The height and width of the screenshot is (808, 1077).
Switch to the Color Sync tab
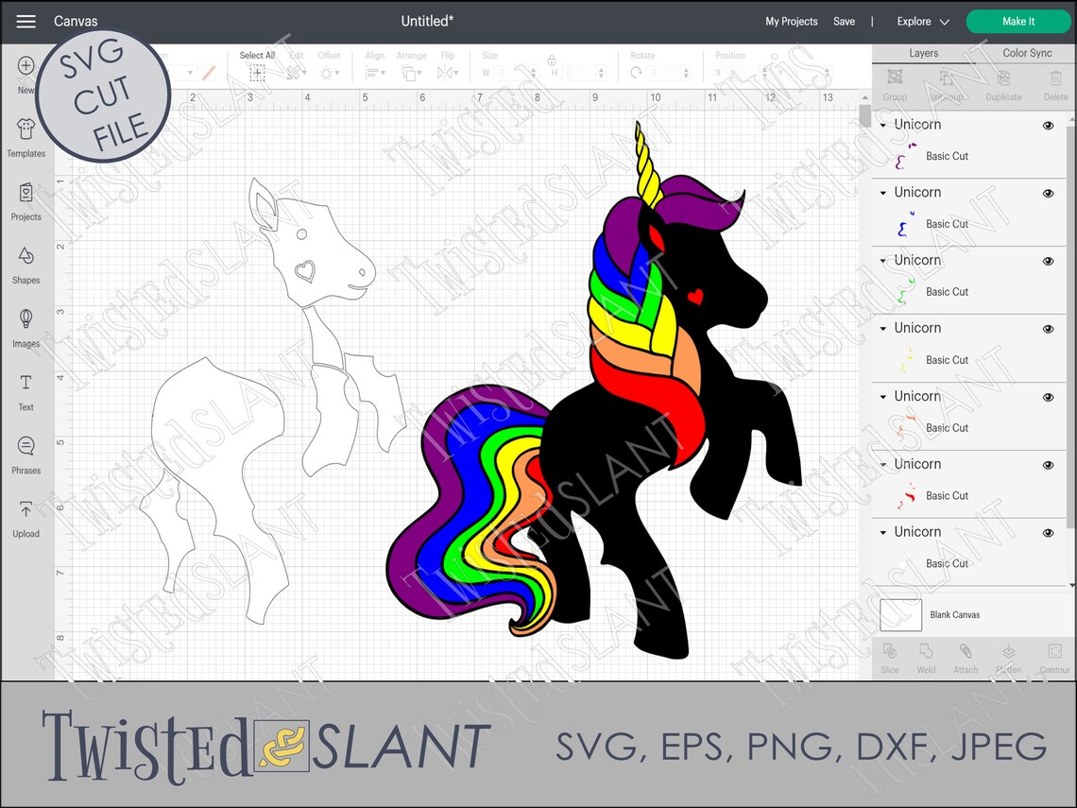pos(1027,53)
